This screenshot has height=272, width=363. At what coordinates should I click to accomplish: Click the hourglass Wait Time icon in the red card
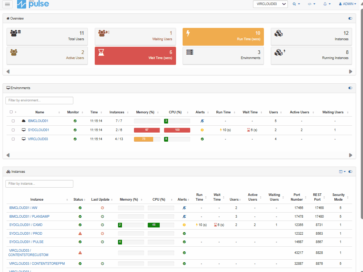[x=101, y=52]
